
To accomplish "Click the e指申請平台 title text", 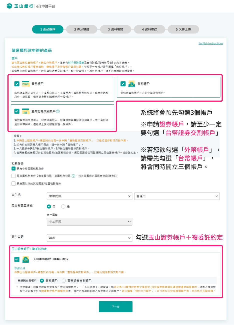I will tap(45, 6).
